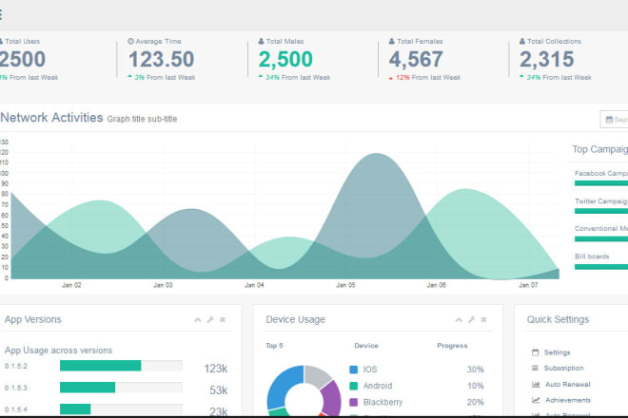628x418 pixels.
Task: Click IOS 30% progress value
Action: pos(475,370)
